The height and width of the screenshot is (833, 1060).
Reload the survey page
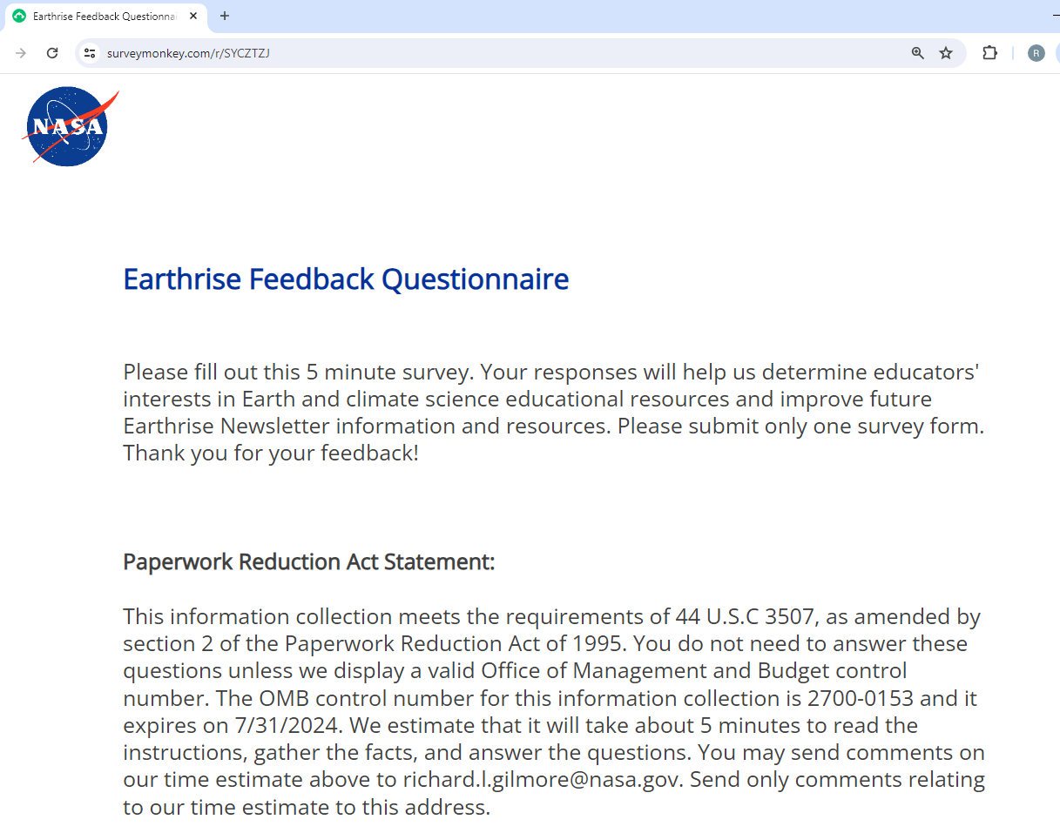[x=52, y=53]
